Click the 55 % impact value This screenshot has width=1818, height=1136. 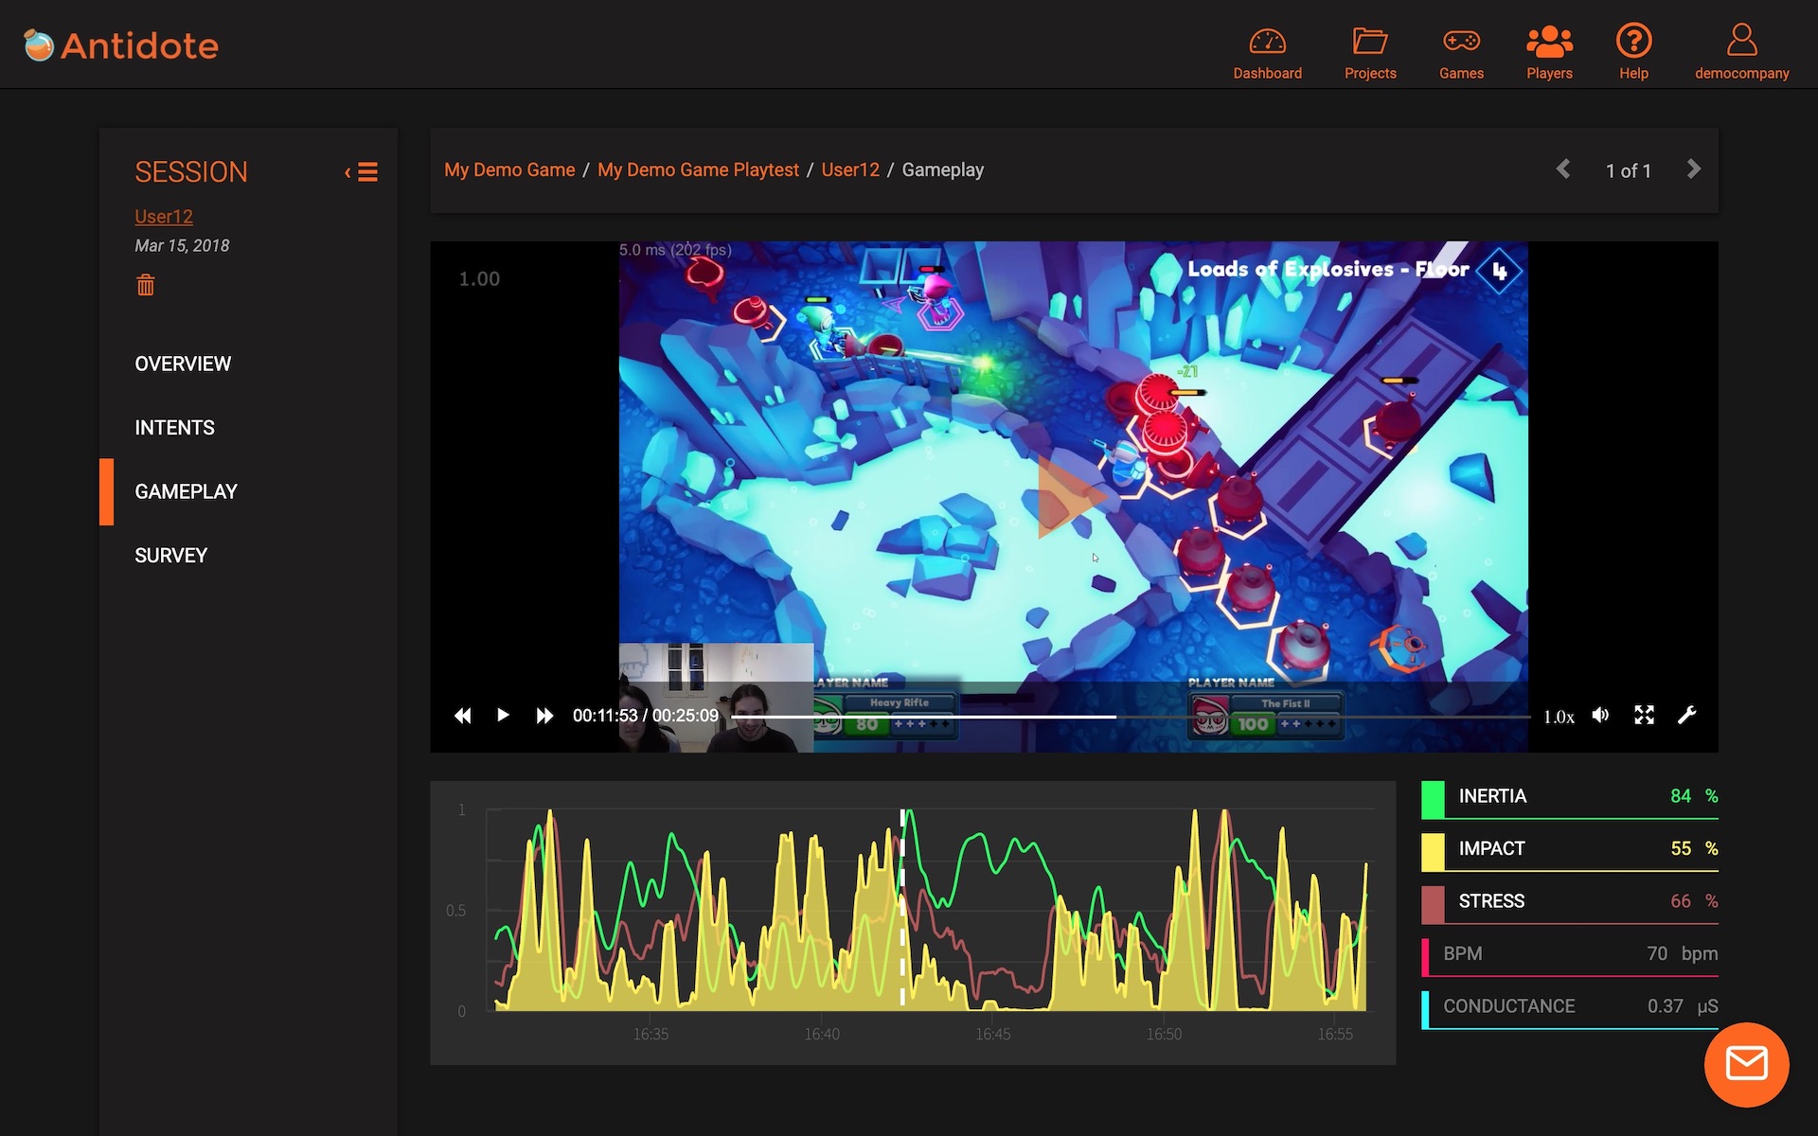(x=1694, y=849)
